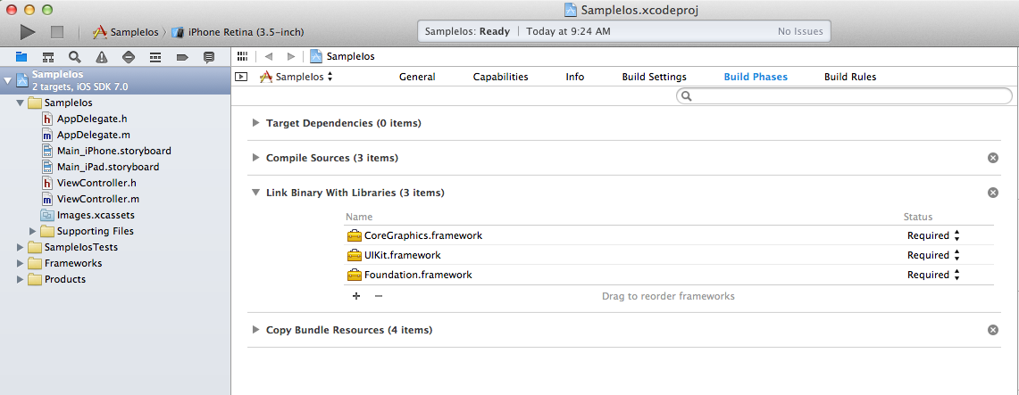The height and width of the screenshot is (395, 1019).
Task: Toggle the project and targets list sidebar icon
Action: coord(241,77)
